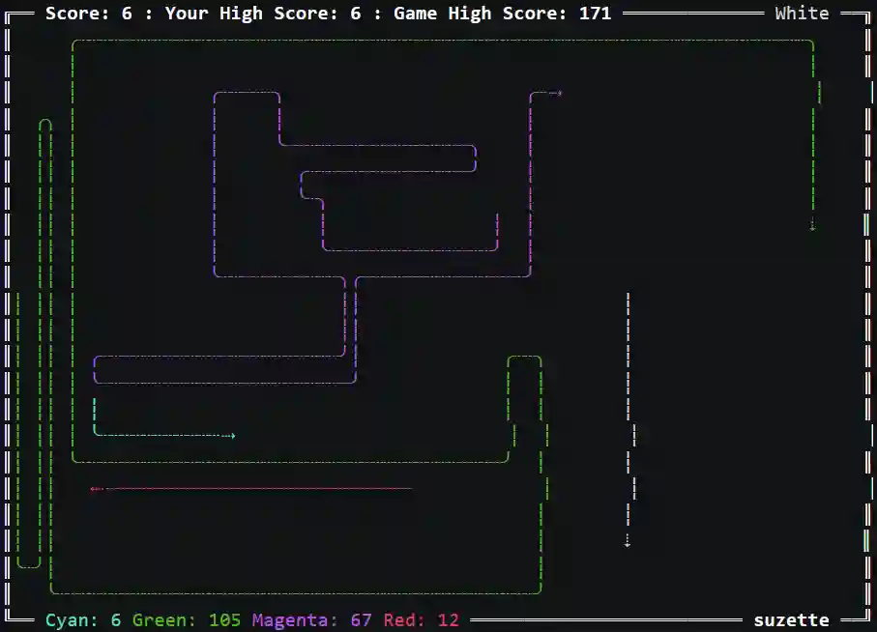Image resolution: width=877 pixels, height=632 pixels.
Task: Click the magenta snake's top-left corner bend
Action: [216, 95]
